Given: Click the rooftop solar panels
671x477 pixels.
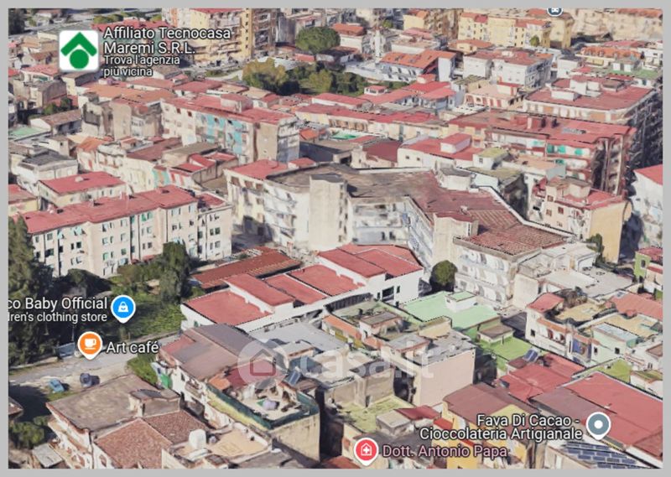Looking at the screenshot, I should pyautogui.click(x=597, y=454).
